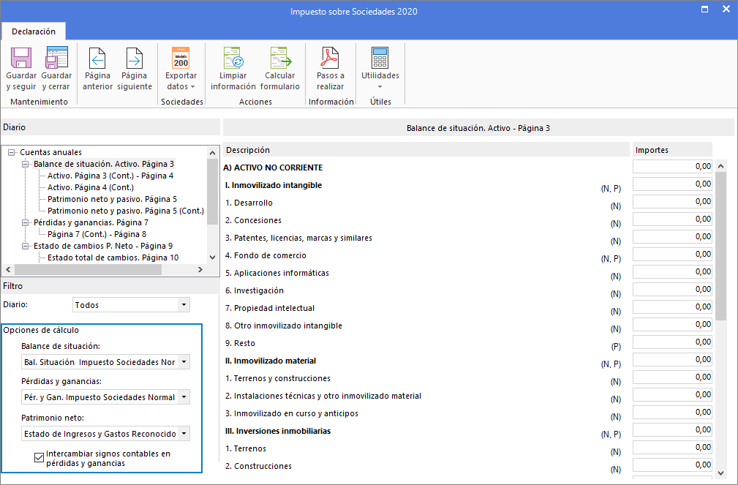Image resolution: width=738 pixels, height=485 pixels.
Task: Click amount field for 7. Propiedad intelectual
Action: [x=672, y=307]
